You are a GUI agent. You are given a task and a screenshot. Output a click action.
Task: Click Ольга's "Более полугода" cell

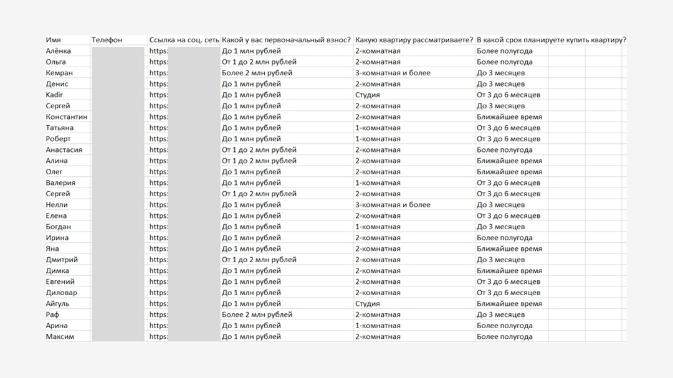pyautogui.click(x=504, y=62)
